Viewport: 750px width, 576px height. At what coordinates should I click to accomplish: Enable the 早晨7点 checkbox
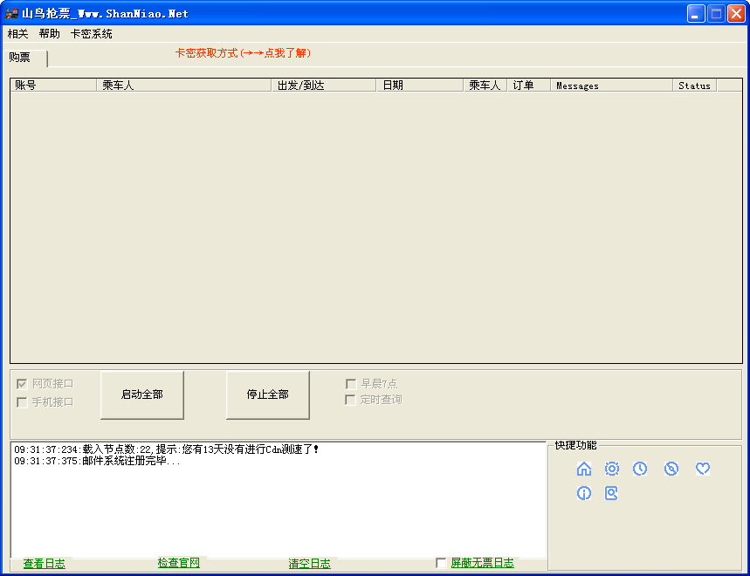[351, 384]
